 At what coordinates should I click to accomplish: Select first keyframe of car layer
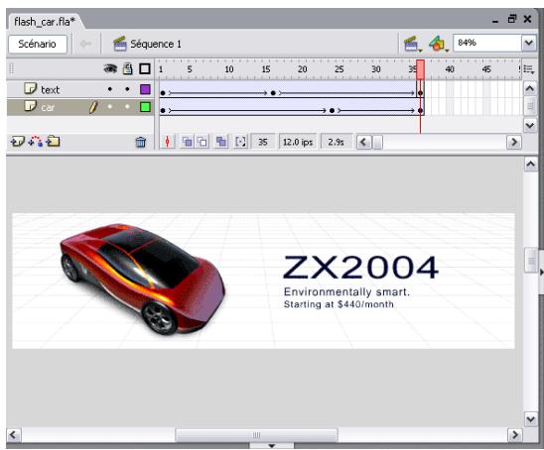pyautogui.click(x=163, y=110)
